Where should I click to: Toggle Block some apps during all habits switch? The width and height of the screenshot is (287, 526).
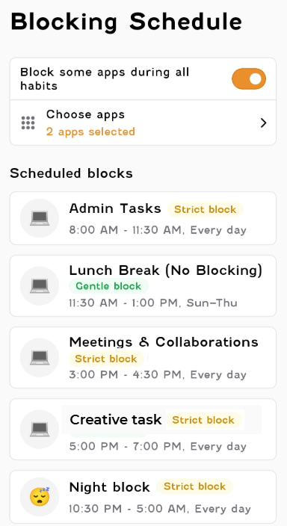pyautogui.click(x=249, y=79)
